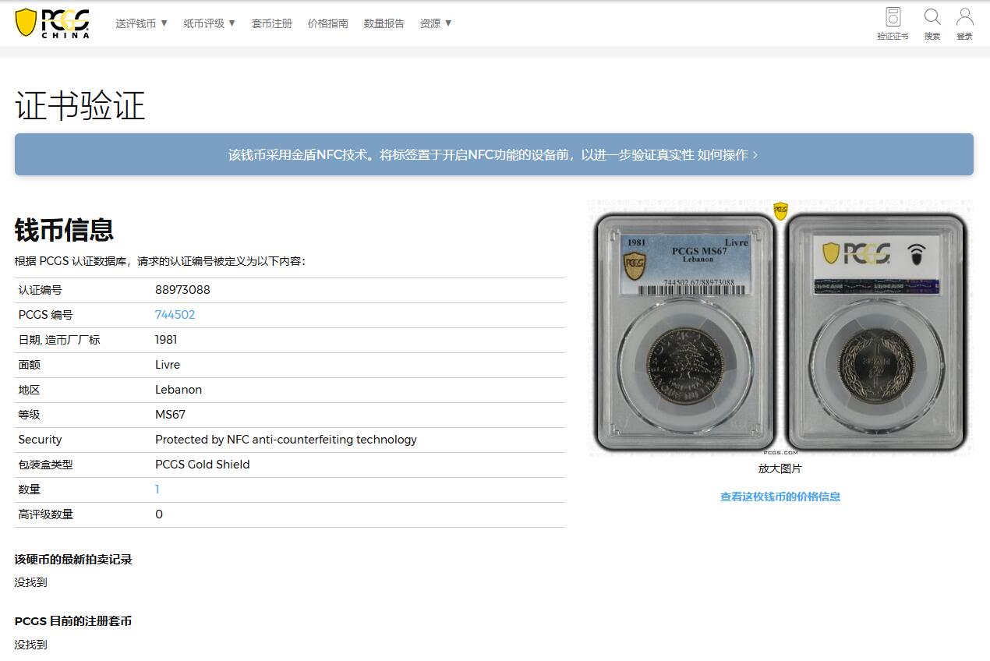990x661 pixels.
Task: Click the 包装盒类型 row label
Action: pos(46,465)
